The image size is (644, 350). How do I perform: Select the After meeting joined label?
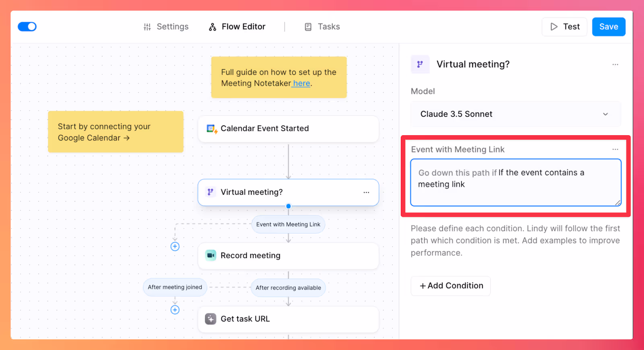click(175, 287)
